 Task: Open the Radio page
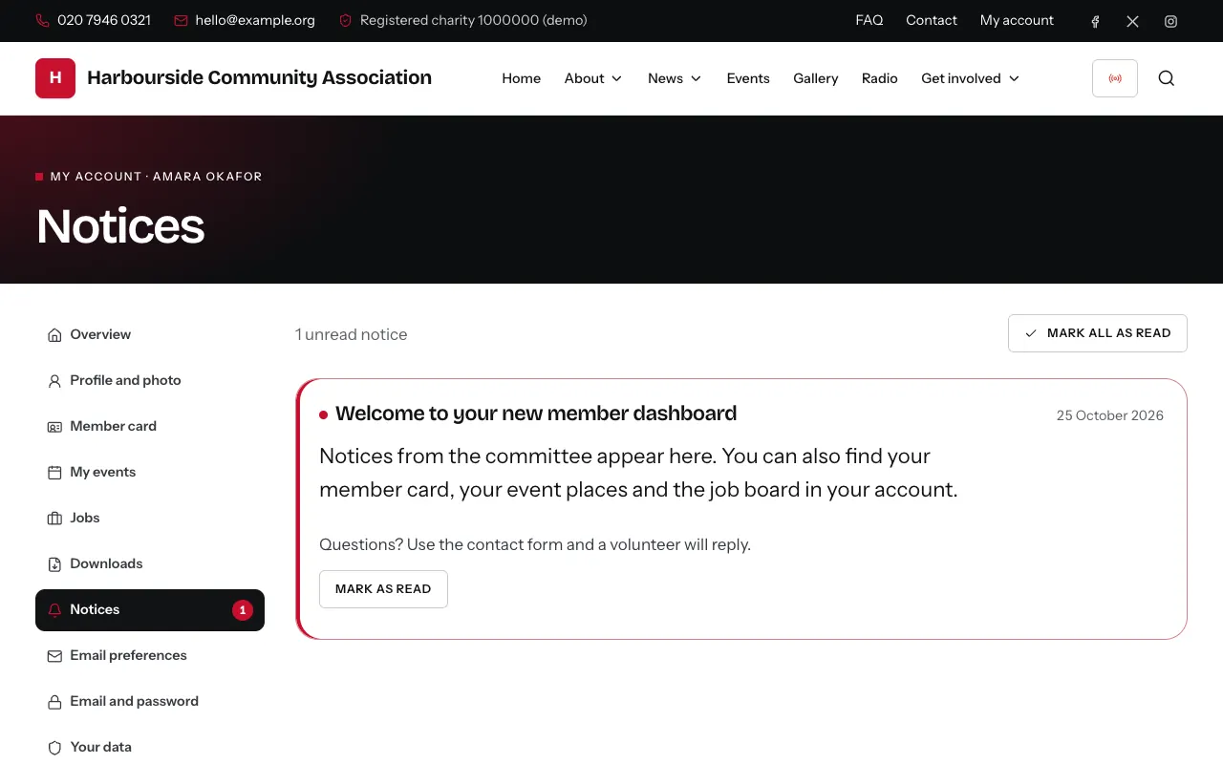coord(880,78)
